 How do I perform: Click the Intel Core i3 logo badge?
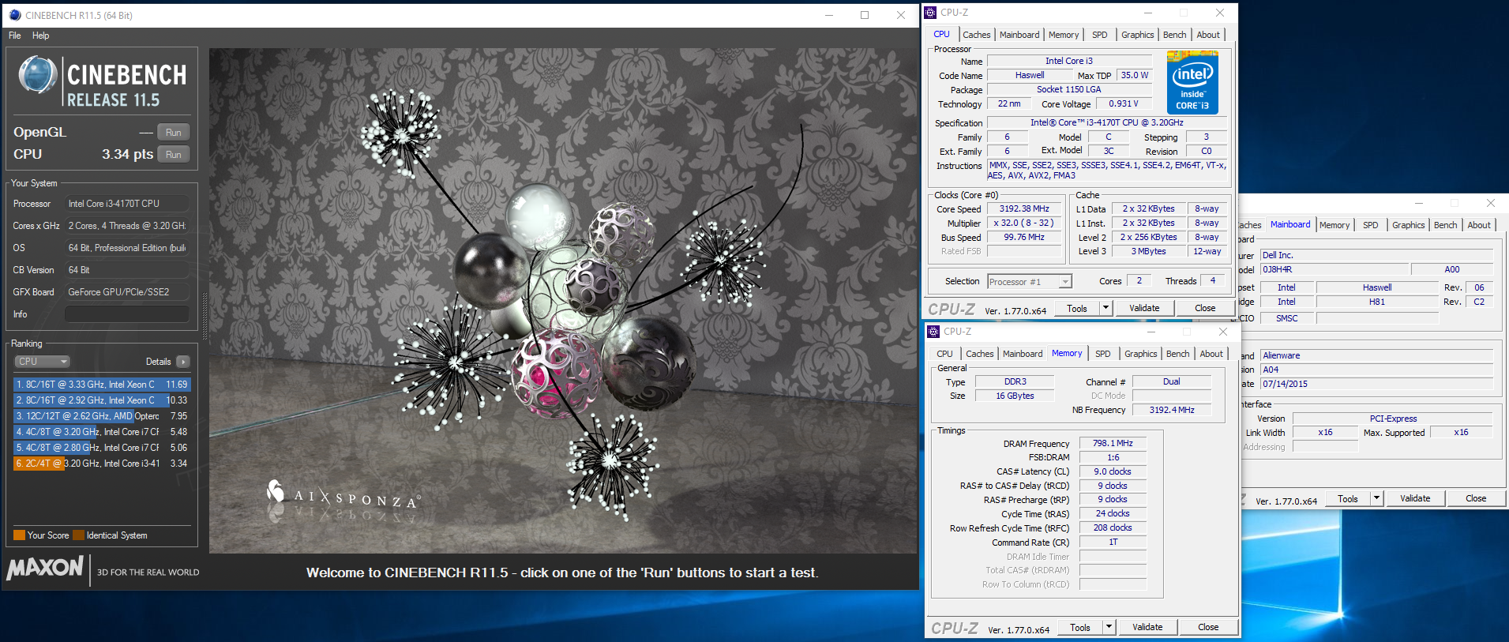click(1192, 83)
